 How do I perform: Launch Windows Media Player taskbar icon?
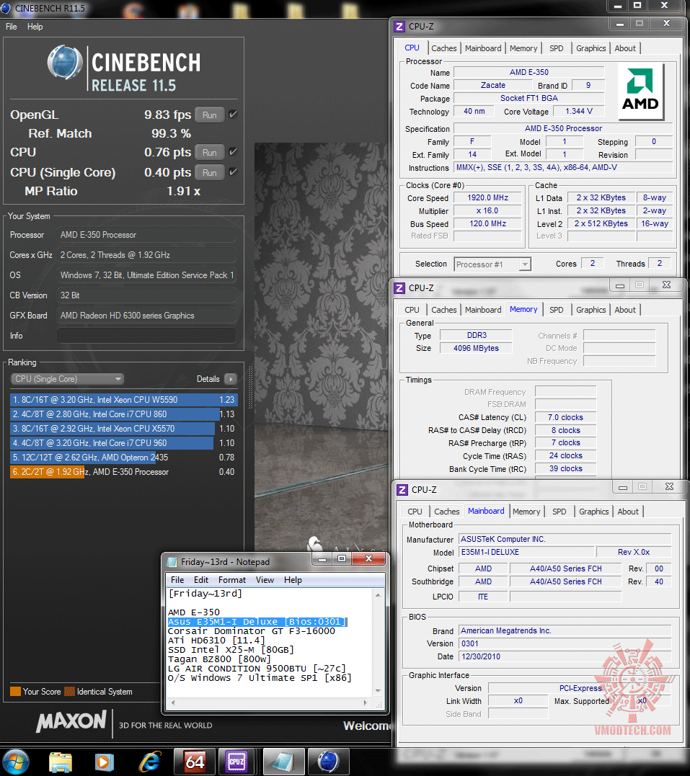coord(104,762)
